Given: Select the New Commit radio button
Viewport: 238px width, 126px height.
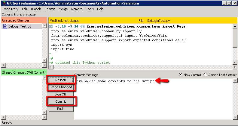Looking at the screenshot, I should pyautogui.click(x=181, y=75).
